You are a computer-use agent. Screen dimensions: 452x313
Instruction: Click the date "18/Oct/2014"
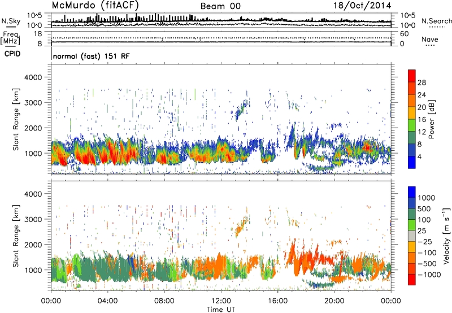(x=362, y=6)
